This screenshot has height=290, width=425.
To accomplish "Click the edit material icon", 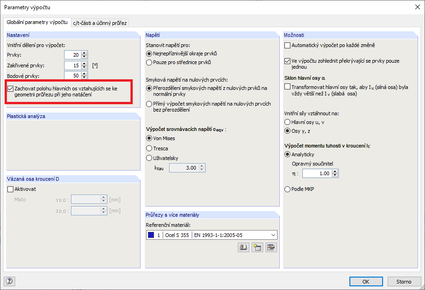I will [x=271, y=247].
